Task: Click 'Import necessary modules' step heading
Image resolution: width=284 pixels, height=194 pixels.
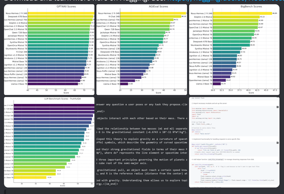Action: pyautogui.click(x=210, y=103)
